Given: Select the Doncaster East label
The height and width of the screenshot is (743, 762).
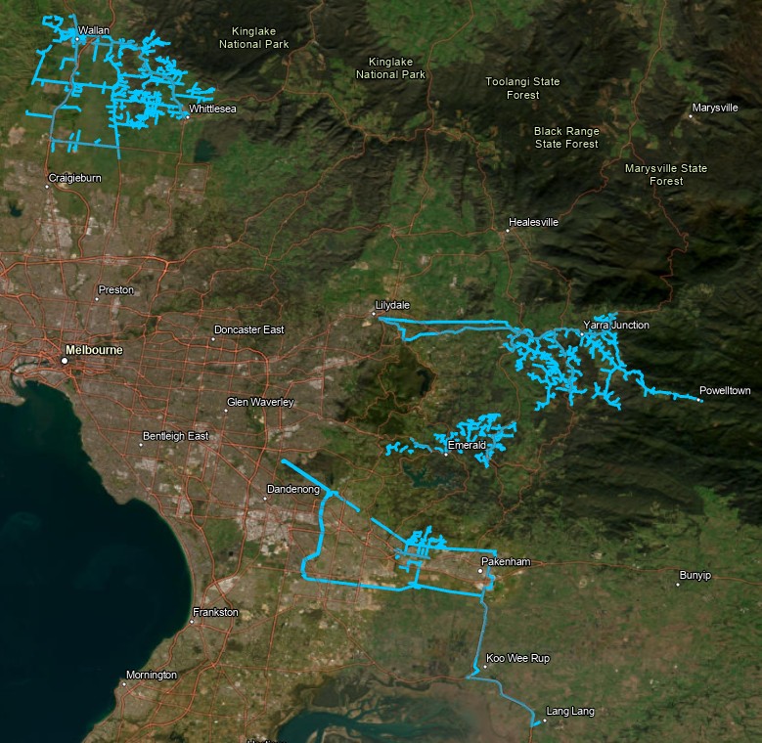Looking at the screenshot, I should click(x=248, y=329).
